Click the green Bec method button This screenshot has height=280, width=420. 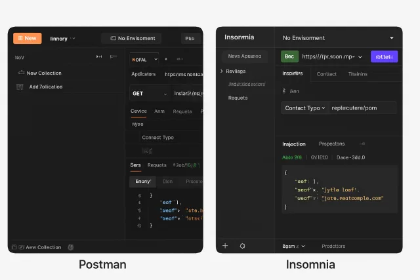click(x=289, y=56)
